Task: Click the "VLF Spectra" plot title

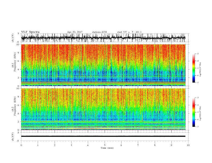Action: coord(30,32)
